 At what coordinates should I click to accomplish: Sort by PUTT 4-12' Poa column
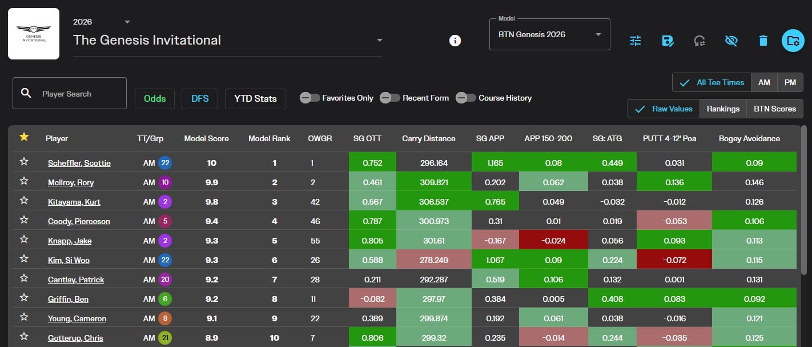(x=670, y=138)
